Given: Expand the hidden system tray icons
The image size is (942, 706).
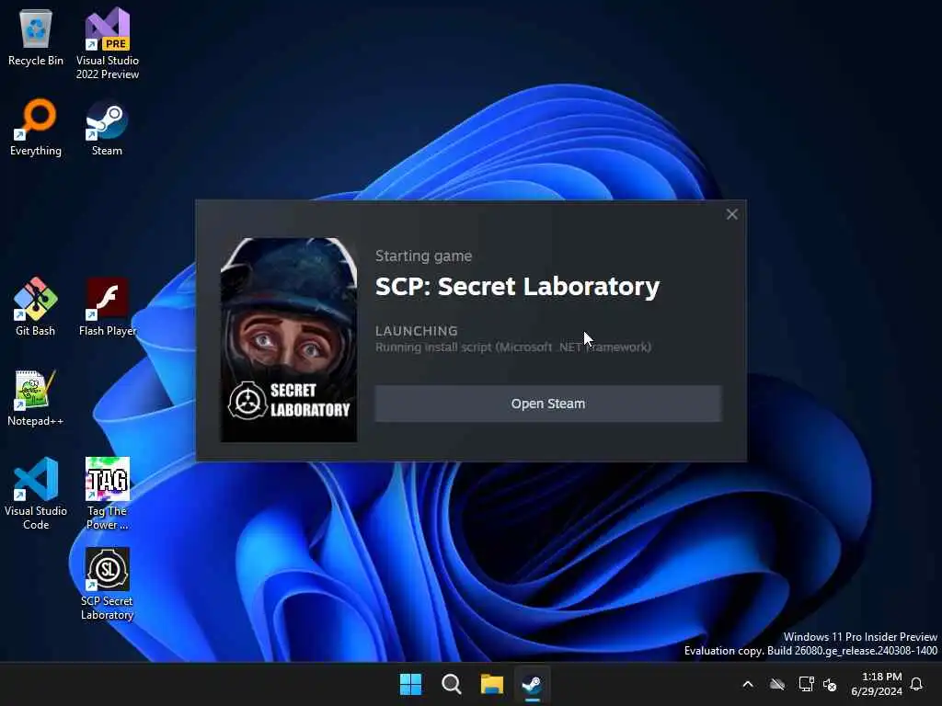Looking at the screenshot, I should (x=748, y=684).
